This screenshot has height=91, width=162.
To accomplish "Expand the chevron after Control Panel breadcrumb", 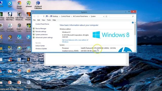I will point(71,16).
